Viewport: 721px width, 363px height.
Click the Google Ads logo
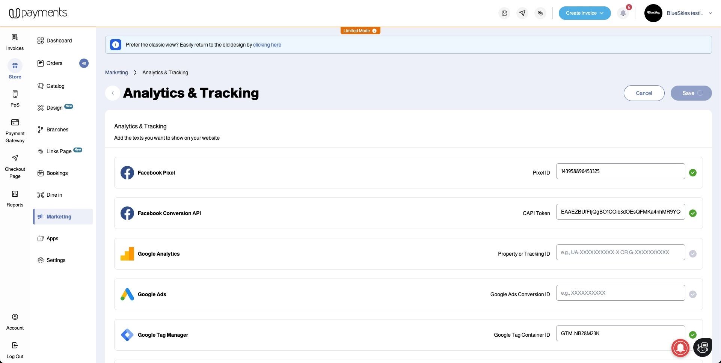(x=127, y=294)
